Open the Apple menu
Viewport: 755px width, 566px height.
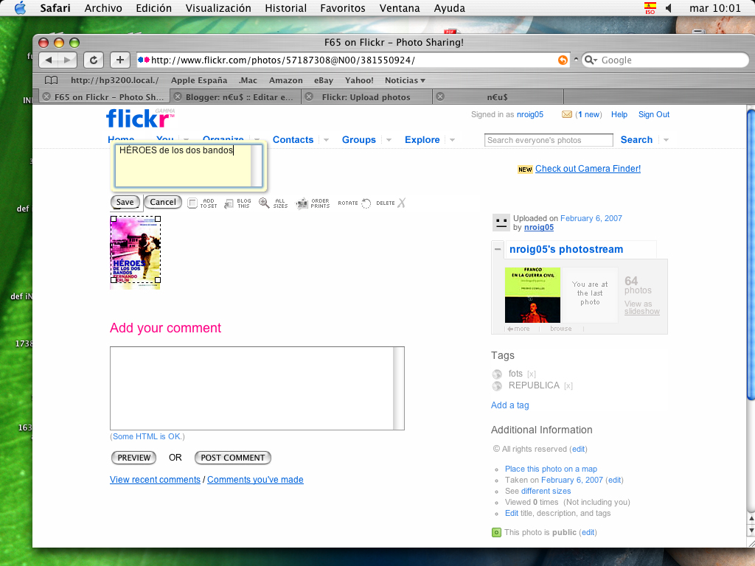tap(20, 8)
